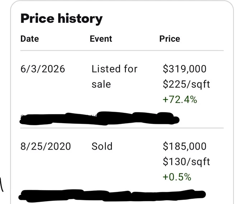The height and width of the screenshot is (204, 244).
Task: Click the handwritten stroke left of card
Action: tap(1, 185)
